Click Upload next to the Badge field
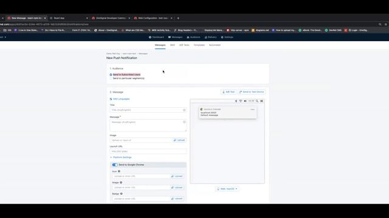Viewport: 389px width, 218px height. coord(177,199)
